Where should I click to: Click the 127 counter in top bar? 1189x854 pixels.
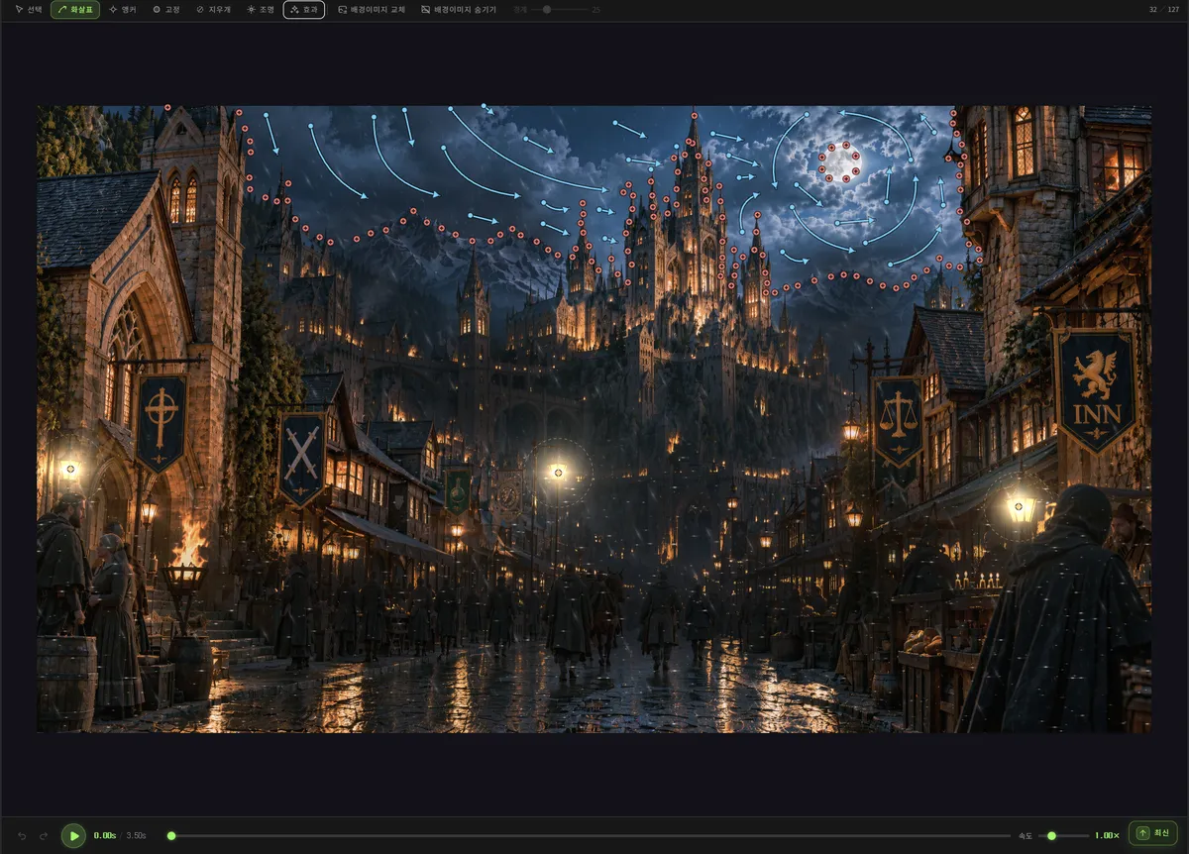(x=1174, y=10)
